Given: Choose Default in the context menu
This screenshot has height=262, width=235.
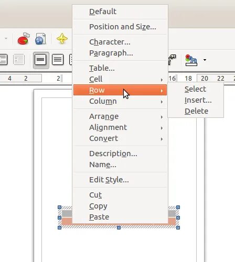Looking at the screenshot, I should pyautogui.click(x=120, y=12).
